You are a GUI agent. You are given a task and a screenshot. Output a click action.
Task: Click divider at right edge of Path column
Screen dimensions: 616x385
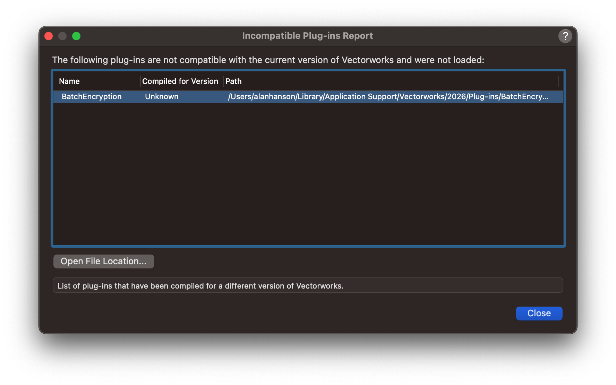(x=559, y=81)
